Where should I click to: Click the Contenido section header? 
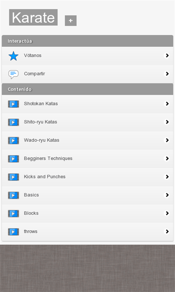point(87,89)
